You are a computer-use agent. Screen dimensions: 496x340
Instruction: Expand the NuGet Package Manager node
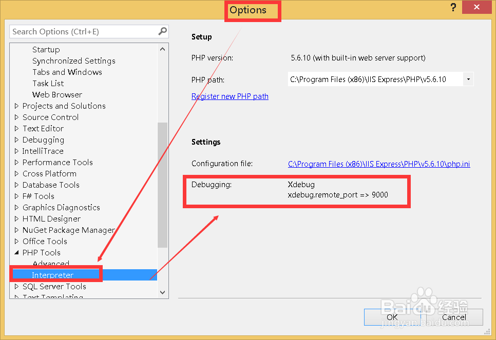click(17, 230)
